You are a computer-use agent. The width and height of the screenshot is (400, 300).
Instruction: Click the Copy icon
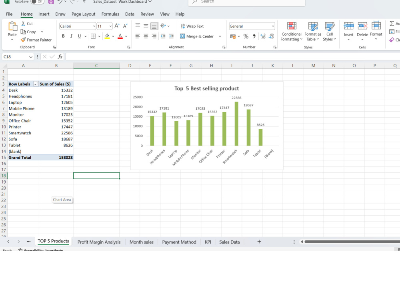click(23, 32)
